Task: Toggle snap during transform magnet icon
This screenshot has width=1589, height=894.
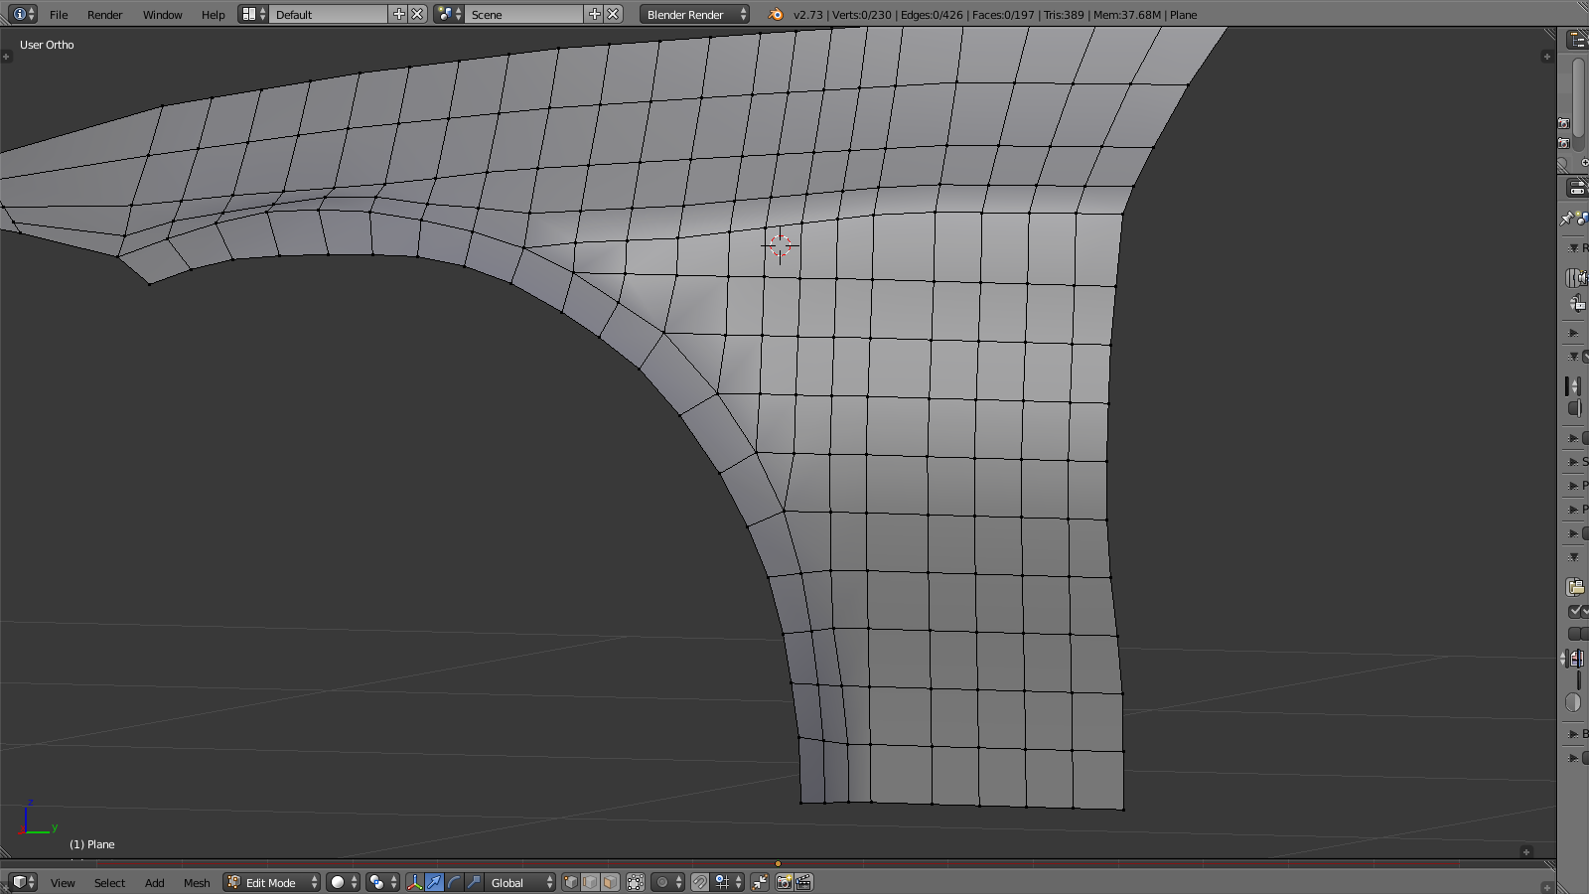Action: pos(700,882)
